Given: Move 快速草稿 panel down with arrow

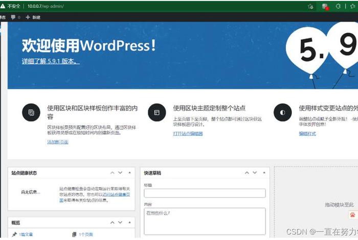Looking at the screenshot, I should [x=255, y=173].
